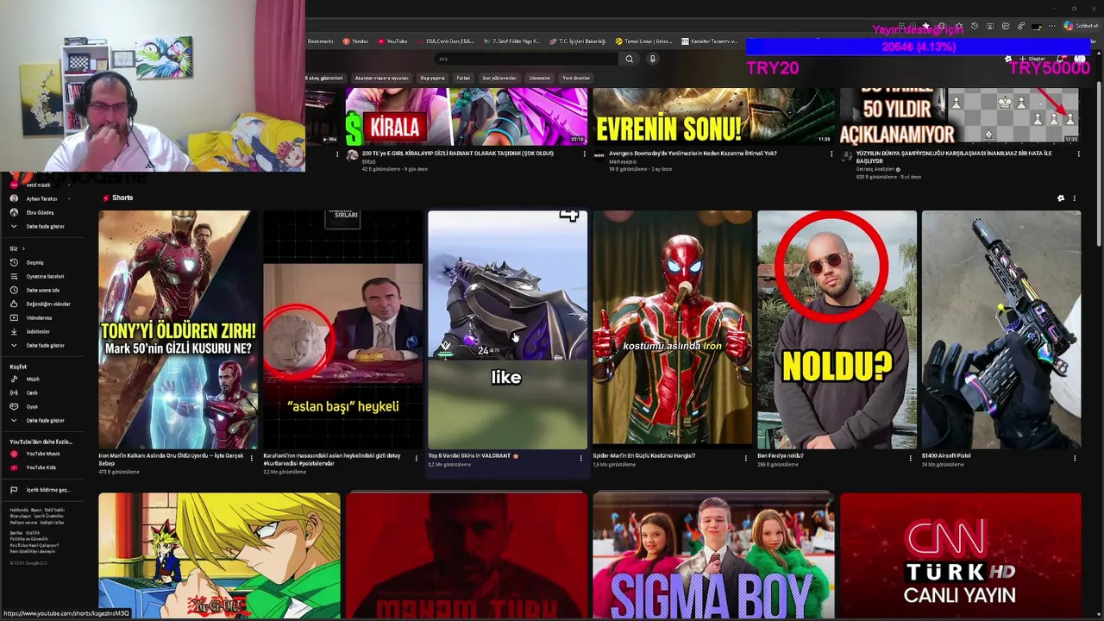Image resolution: width=1104 pixels, height=621 pixels.
Task: Click EHES channel avatar under E-girl video
Action: 352,155
